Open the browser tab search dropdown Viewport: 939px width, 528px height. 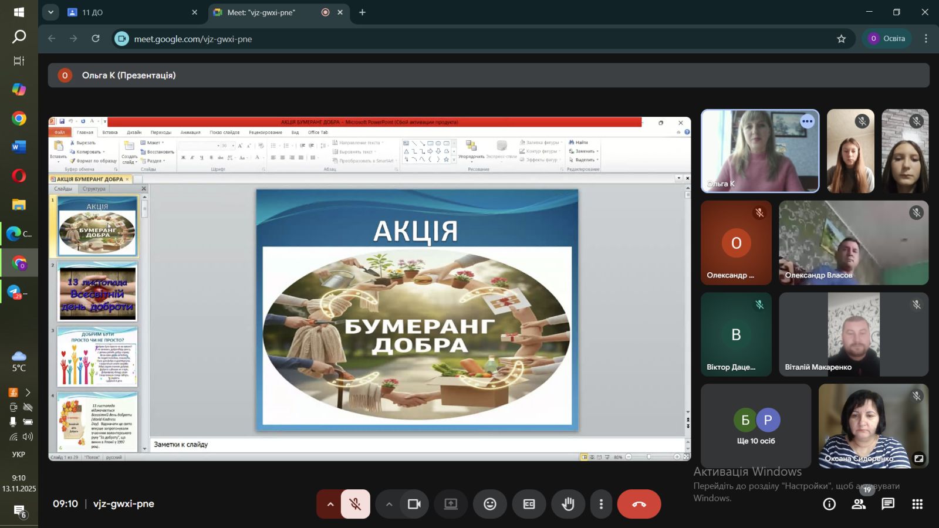[x=50, y=12]
